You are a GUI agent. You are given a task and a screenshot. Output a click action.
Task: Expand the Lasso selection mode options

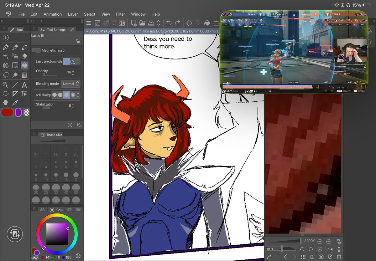78,62
